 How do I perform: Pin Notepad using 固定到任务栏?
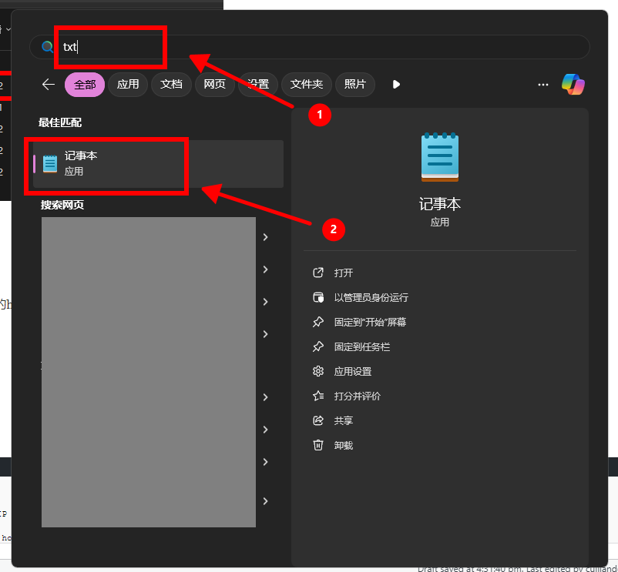click(x=361, y=346)
